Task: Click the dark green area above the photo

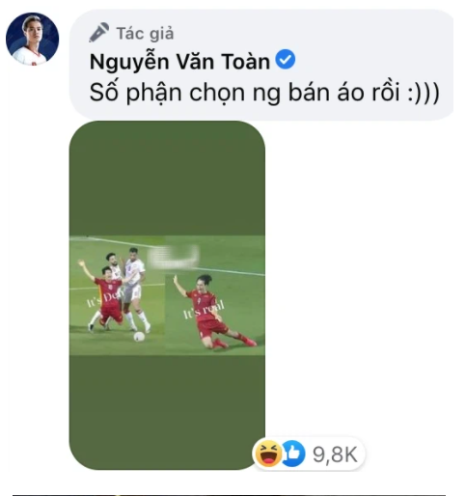Action: pyautogui.click(x=167, y=179)
